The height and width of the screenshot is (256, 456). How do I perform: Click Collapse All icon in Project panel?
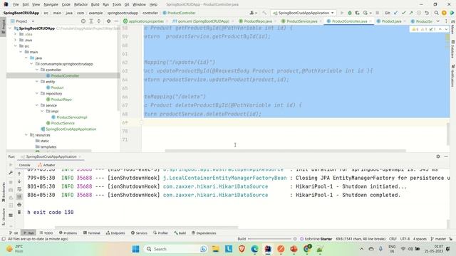pyautogui.click(x=98, y=21)
